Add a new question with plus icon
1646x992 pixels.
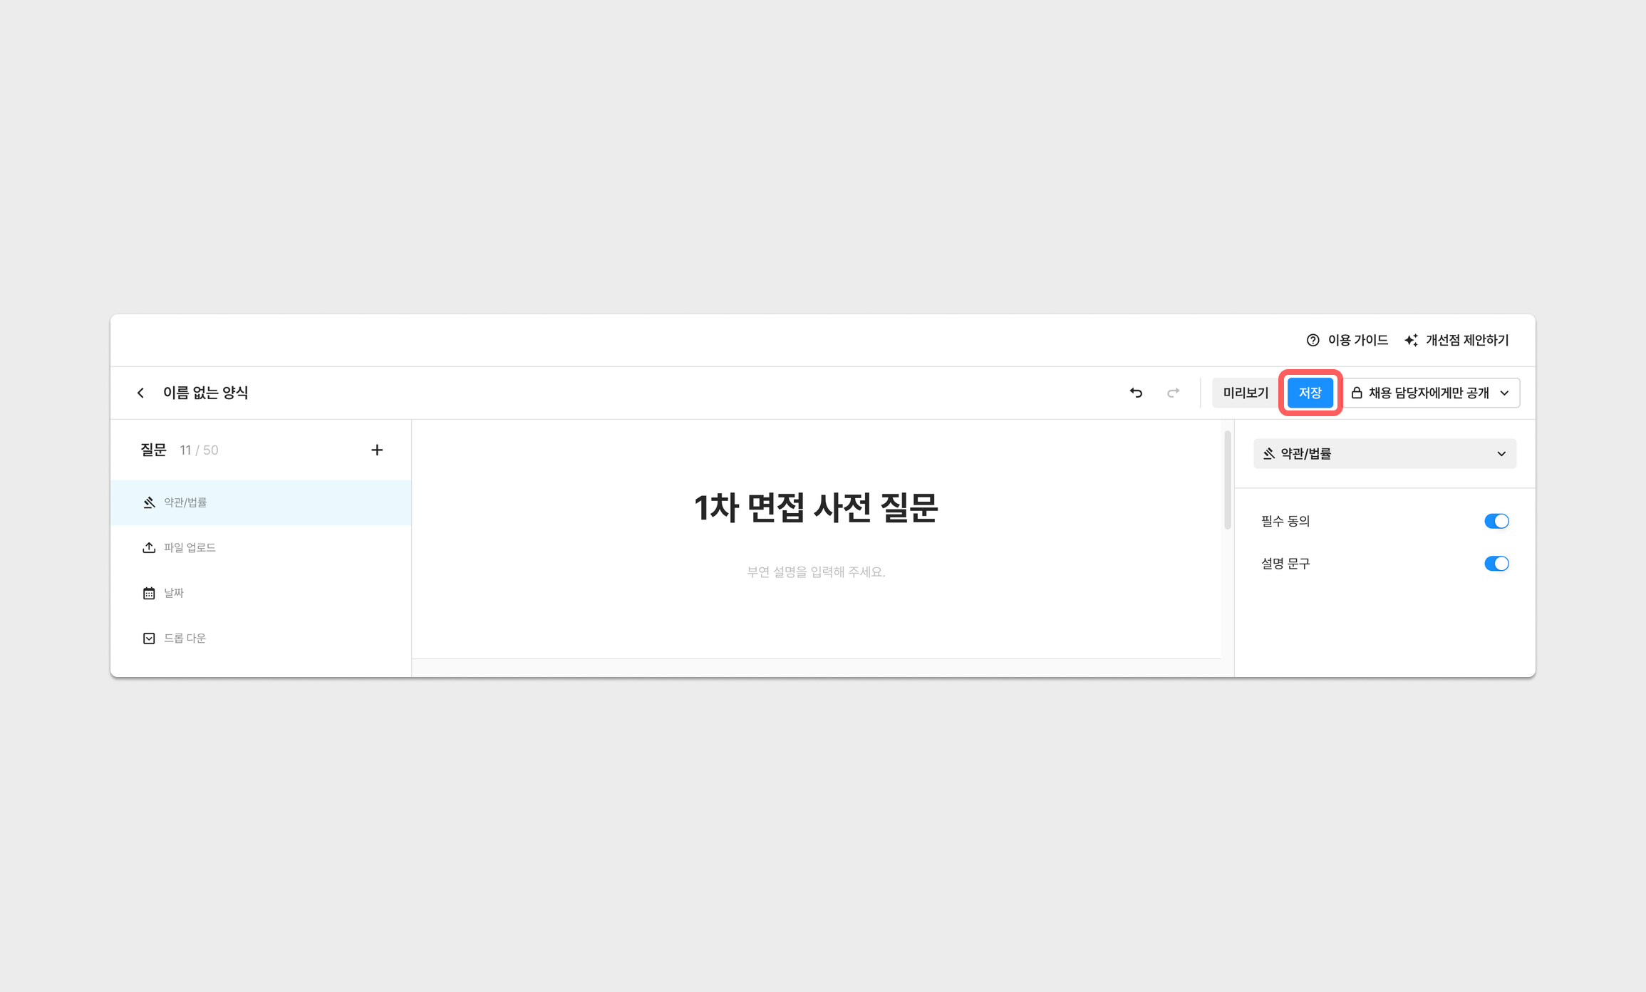pos(377,450)
